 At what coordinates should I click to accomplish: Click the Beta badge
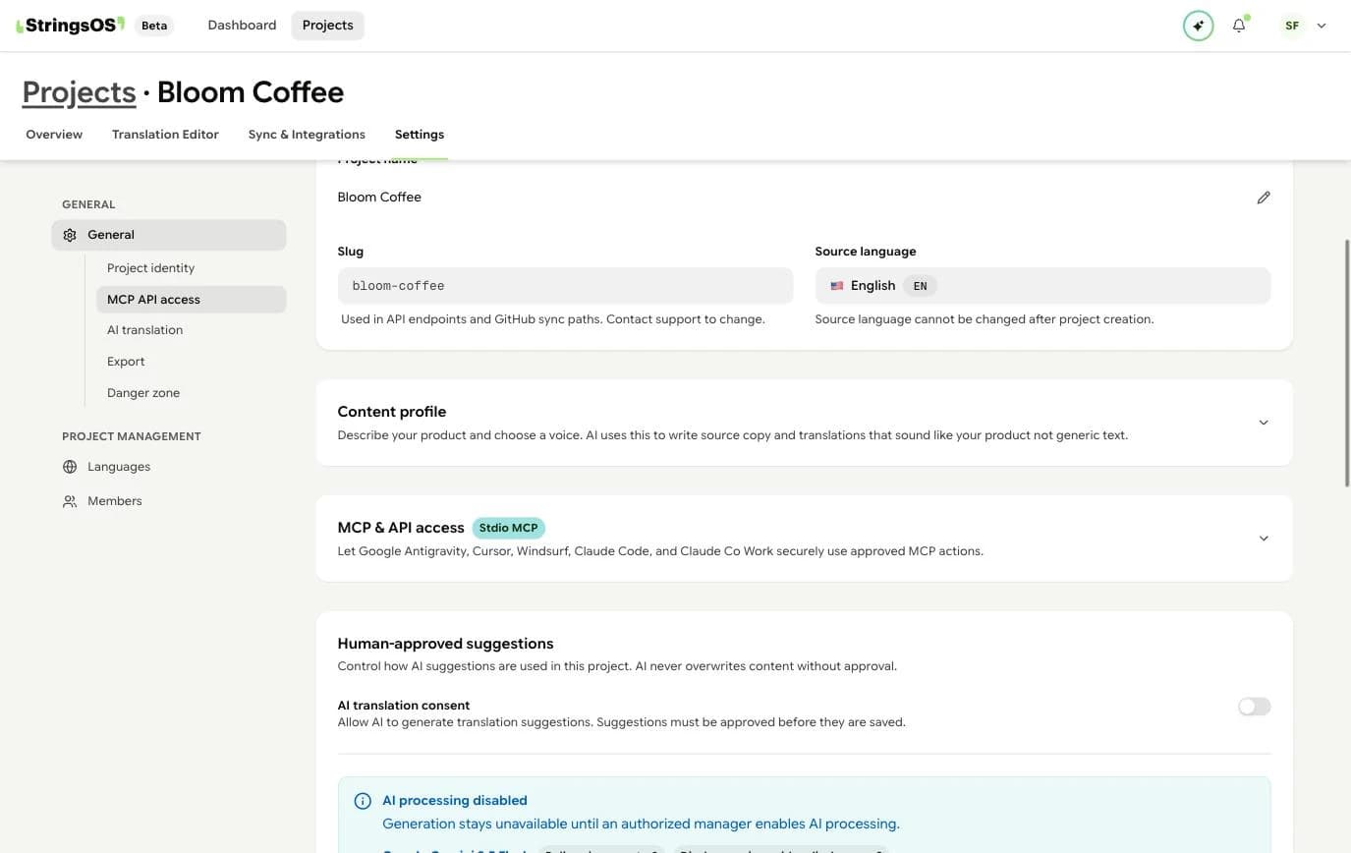tap(154, 26)
